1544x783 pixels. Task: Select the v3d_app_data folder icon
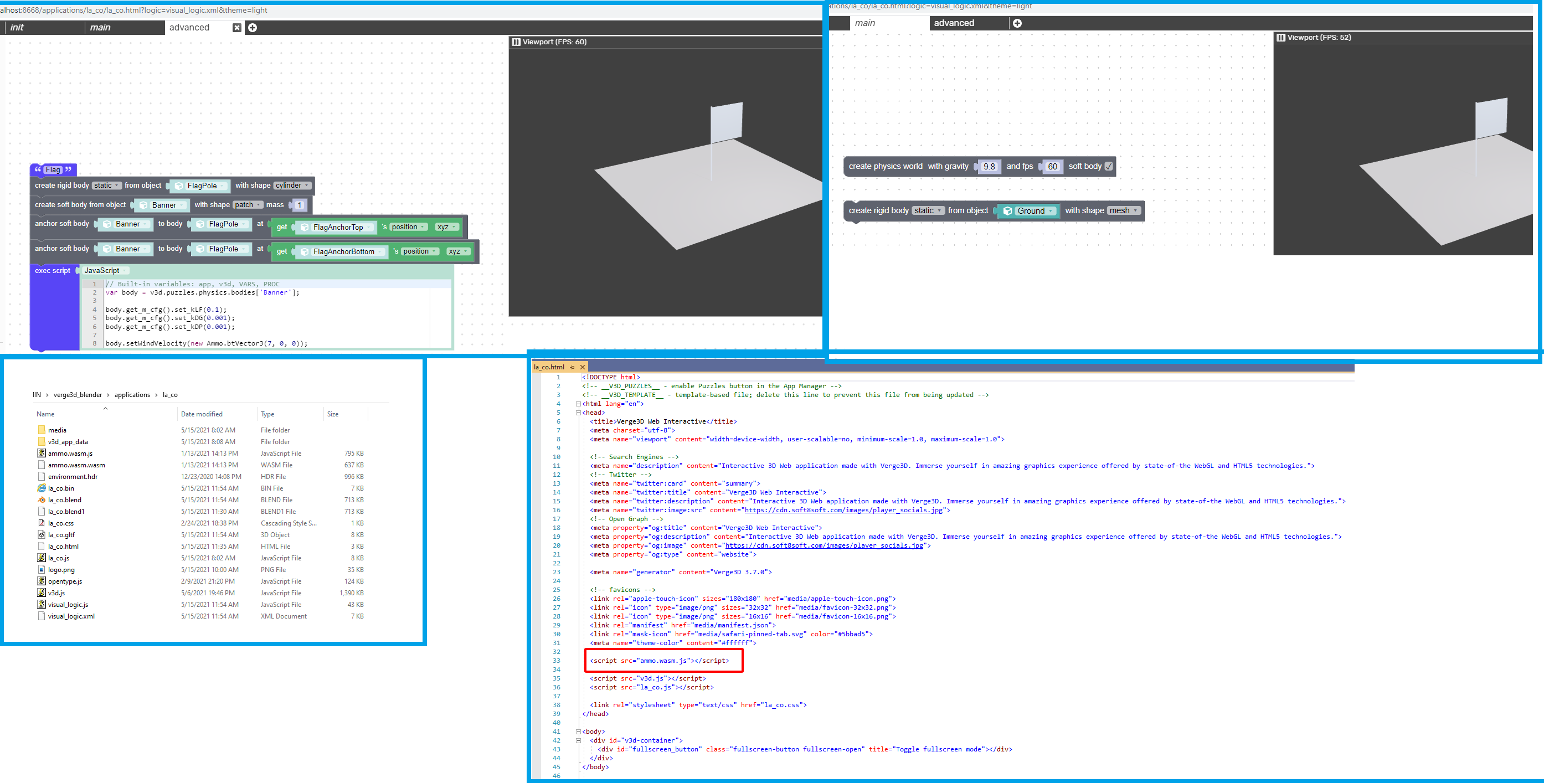[x=42, y=442]
